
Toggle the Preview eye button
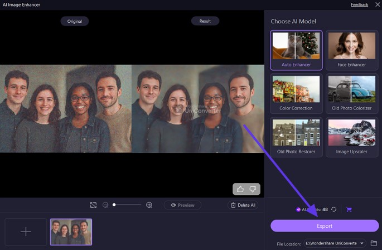[182, 205]
